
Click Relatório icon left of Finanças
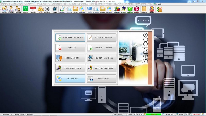point(109,10)
